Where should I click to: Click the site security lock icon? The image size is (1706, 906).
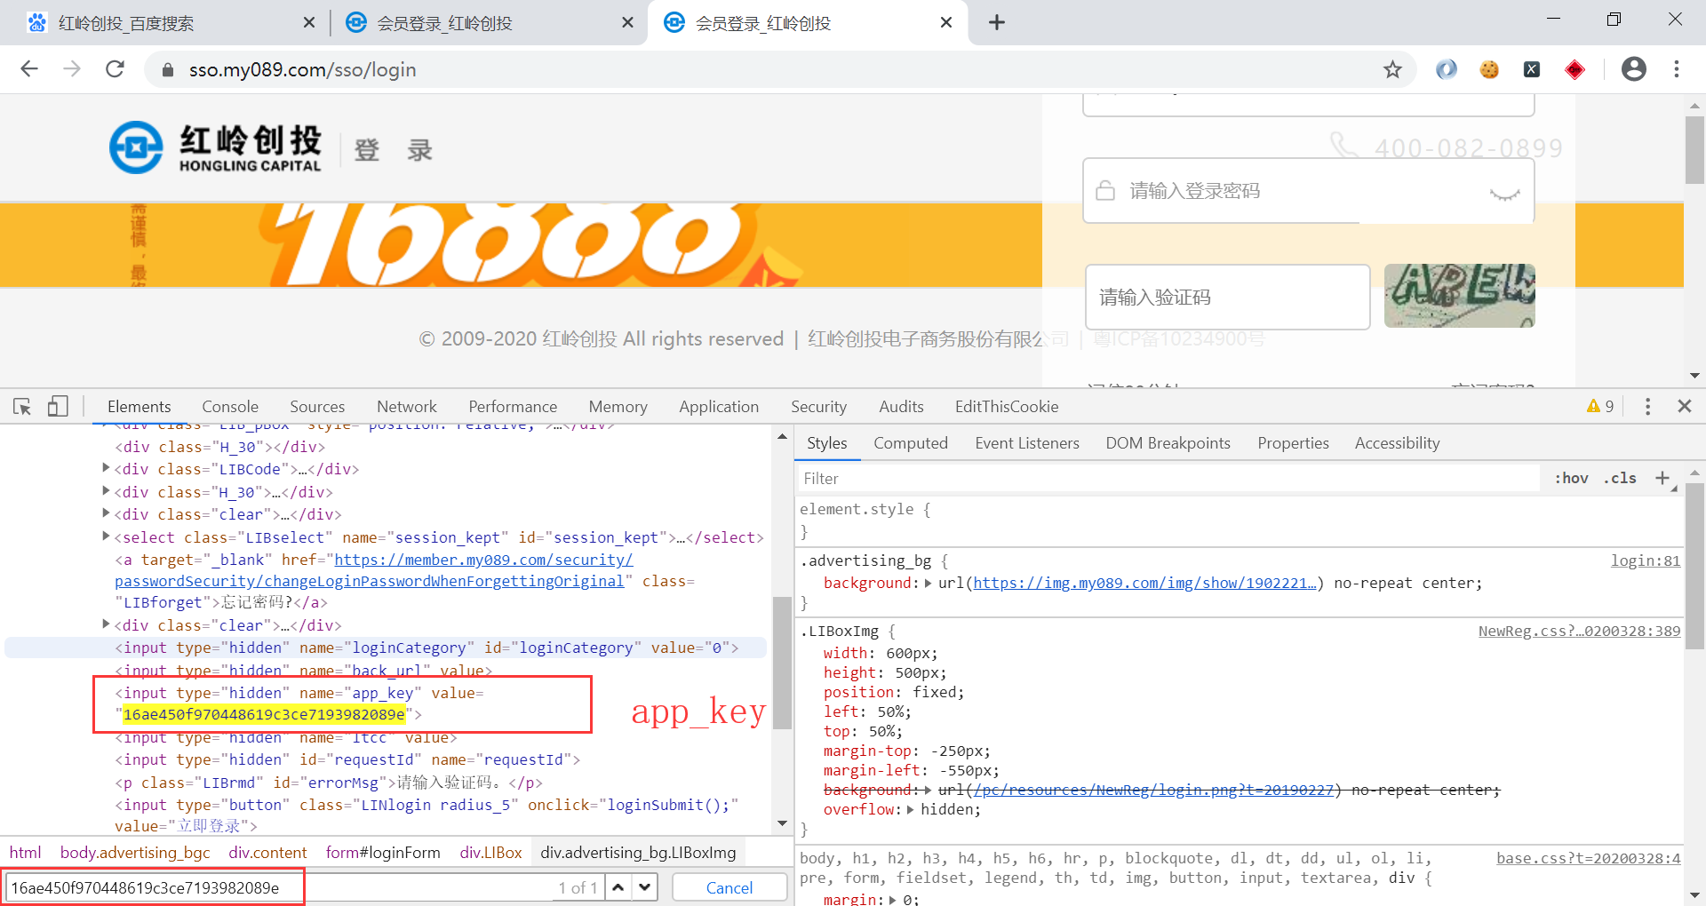point(167,69)
